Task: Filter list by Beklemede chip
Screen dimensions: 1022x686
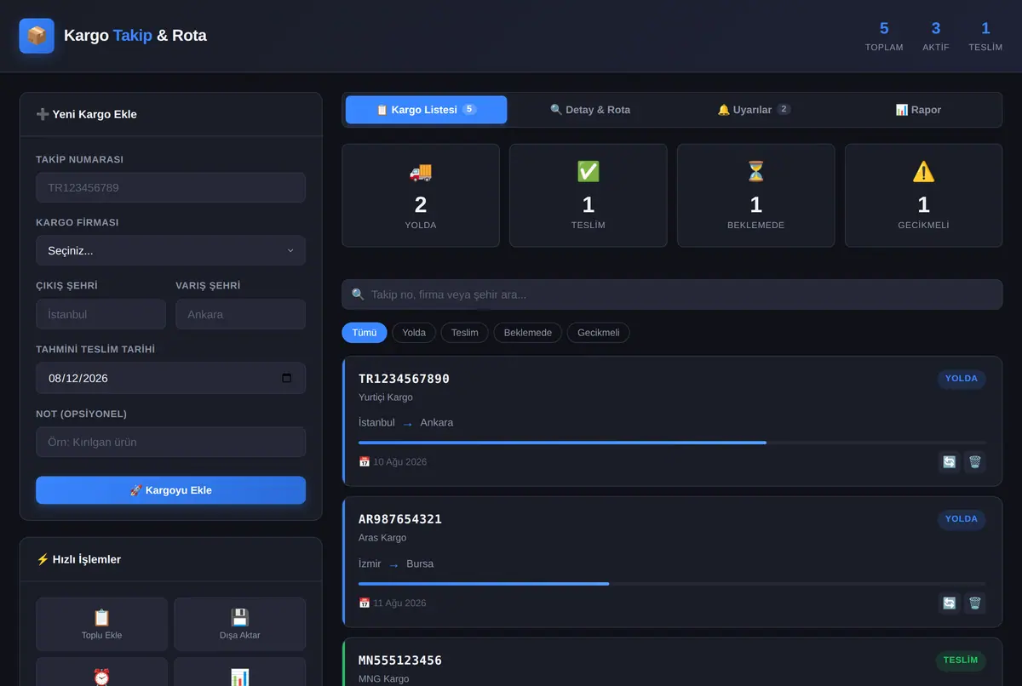Action: (x=528, y=333)
